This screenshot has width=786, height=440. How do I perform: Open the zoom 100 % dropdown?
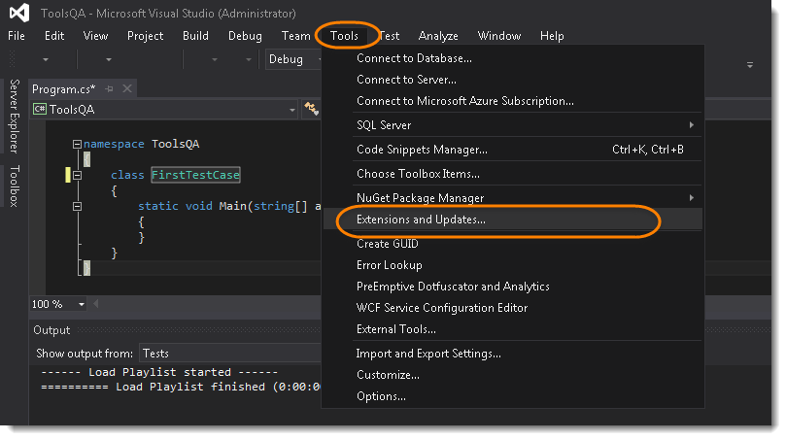click(82, 304)
